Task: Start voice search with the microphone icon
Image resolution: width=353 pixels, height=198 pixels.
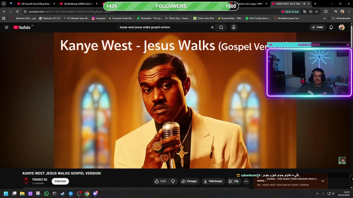Action: (234, 27)
